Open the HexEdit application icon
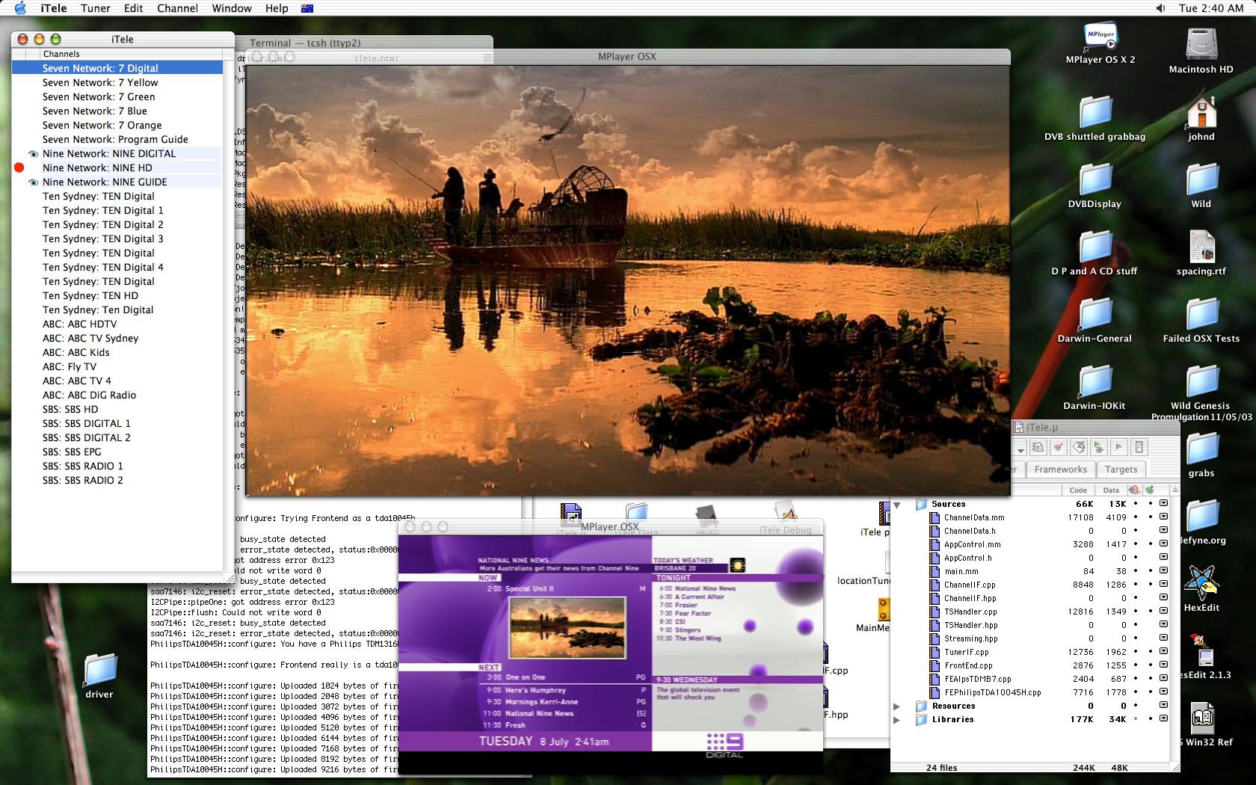The height and width of the screenshot is (785, 1256). (1201, 583)
